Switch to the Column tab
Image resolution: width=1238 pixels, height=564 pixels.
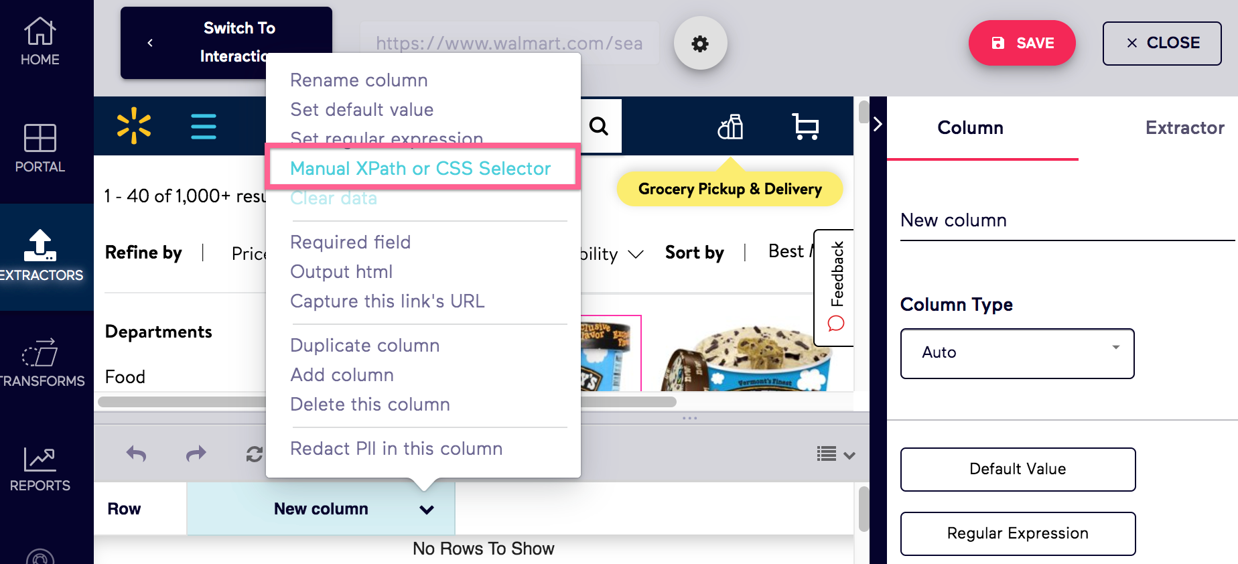click(x=970, y=128)
